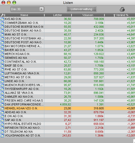Print the list using the printer icon
Screen dimensions: 135x143
tap(122, 9)
